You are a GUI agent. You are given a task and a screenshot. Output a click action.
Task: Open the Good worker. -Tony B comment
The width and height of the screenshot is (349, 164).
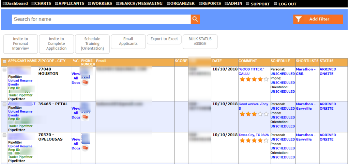253,106
